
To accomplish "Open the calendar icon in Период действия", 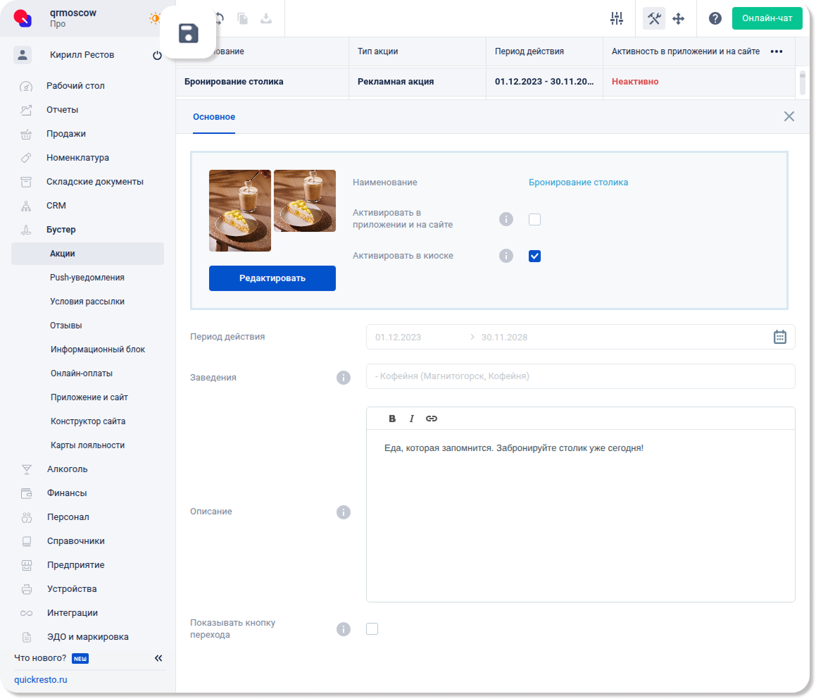I will (780, 337).
